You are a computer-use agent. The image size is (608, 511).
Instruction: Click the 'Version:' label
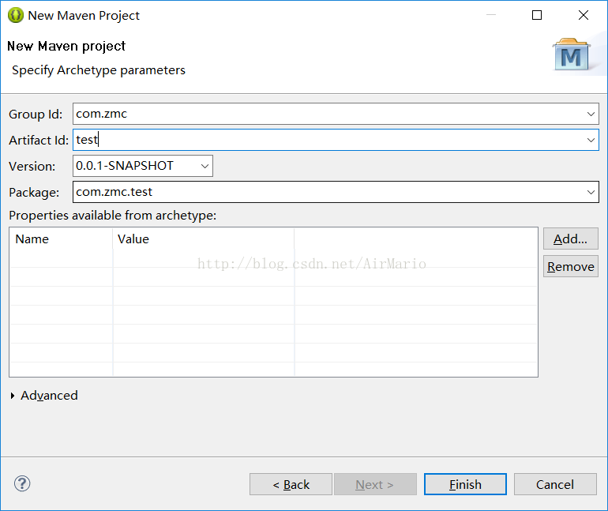click(32, 167)
